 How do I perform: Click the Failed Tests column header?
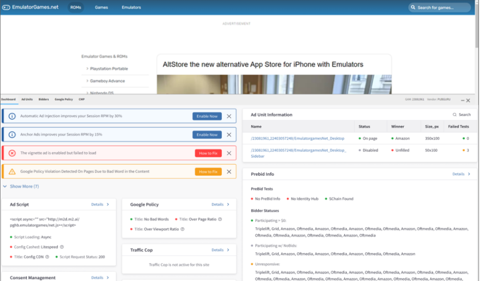[x=458, y=126]
